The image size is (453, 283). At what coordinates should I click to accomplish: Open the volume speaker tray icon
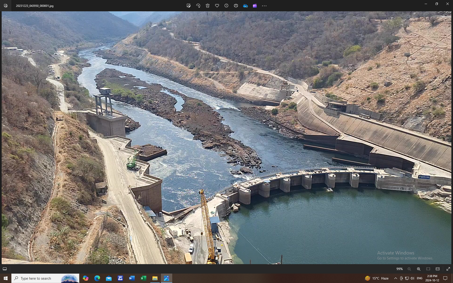[x=413, y=278]
